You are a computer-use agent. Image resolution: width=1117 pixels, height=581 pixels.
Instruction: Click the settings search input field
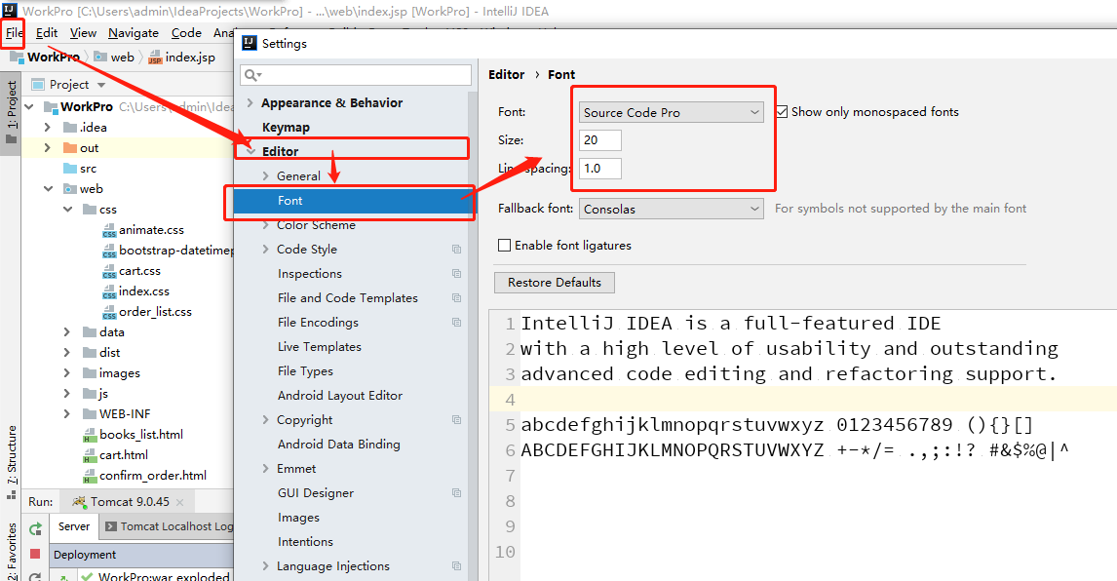(356, 75)
